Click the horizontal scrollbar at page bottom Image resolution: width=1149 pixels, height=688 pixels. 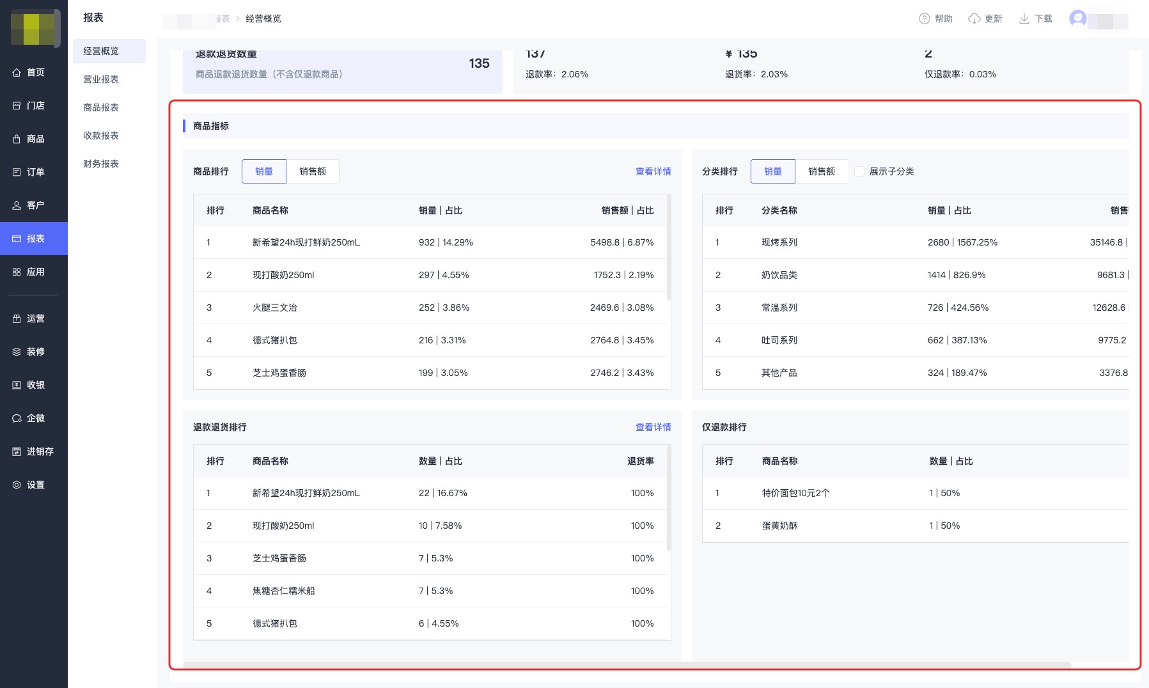pos(627,665)
